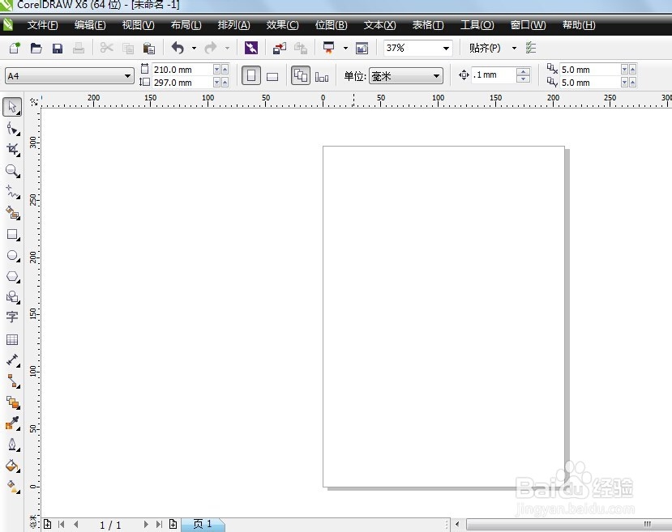
Task: Select the Text tool
Action: pyautogui.click(x=12, y=317)
